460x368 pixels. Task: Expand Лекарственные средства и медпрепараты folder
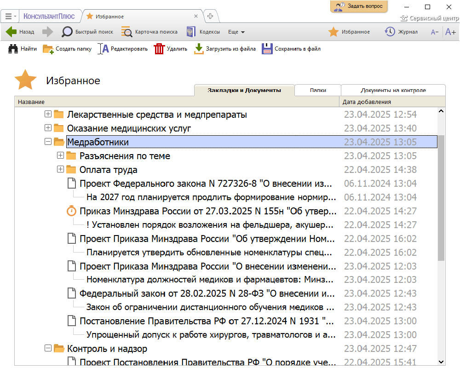tap(48, 114)
